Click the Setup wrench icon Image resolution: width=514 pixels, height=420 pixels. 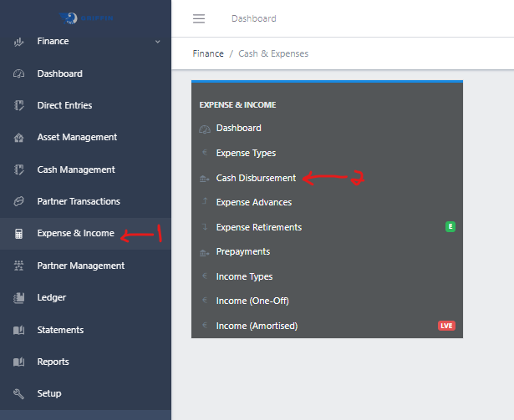click(18, 393)
